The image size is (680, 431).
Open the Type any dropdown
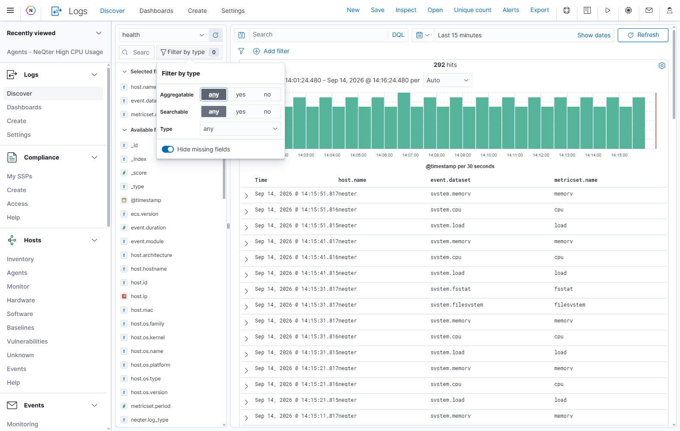[240, 129]
